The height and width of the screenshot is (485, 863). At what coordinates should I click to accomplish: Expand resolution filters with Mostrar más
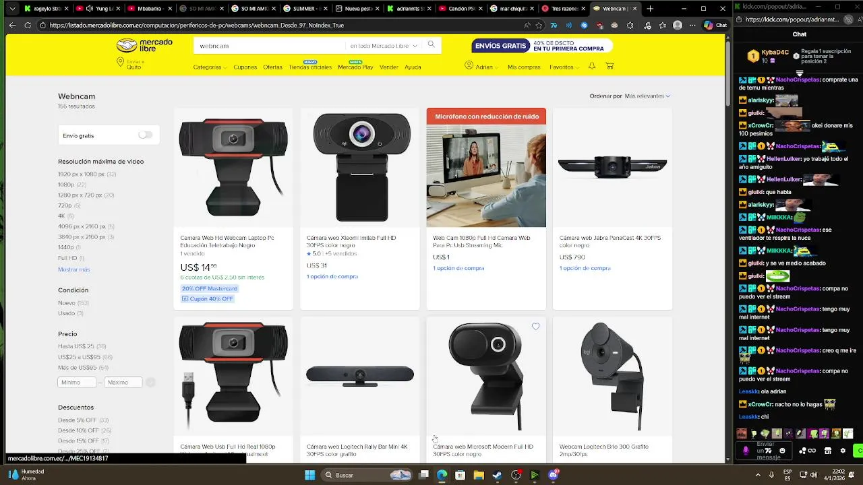pos(73,269)
